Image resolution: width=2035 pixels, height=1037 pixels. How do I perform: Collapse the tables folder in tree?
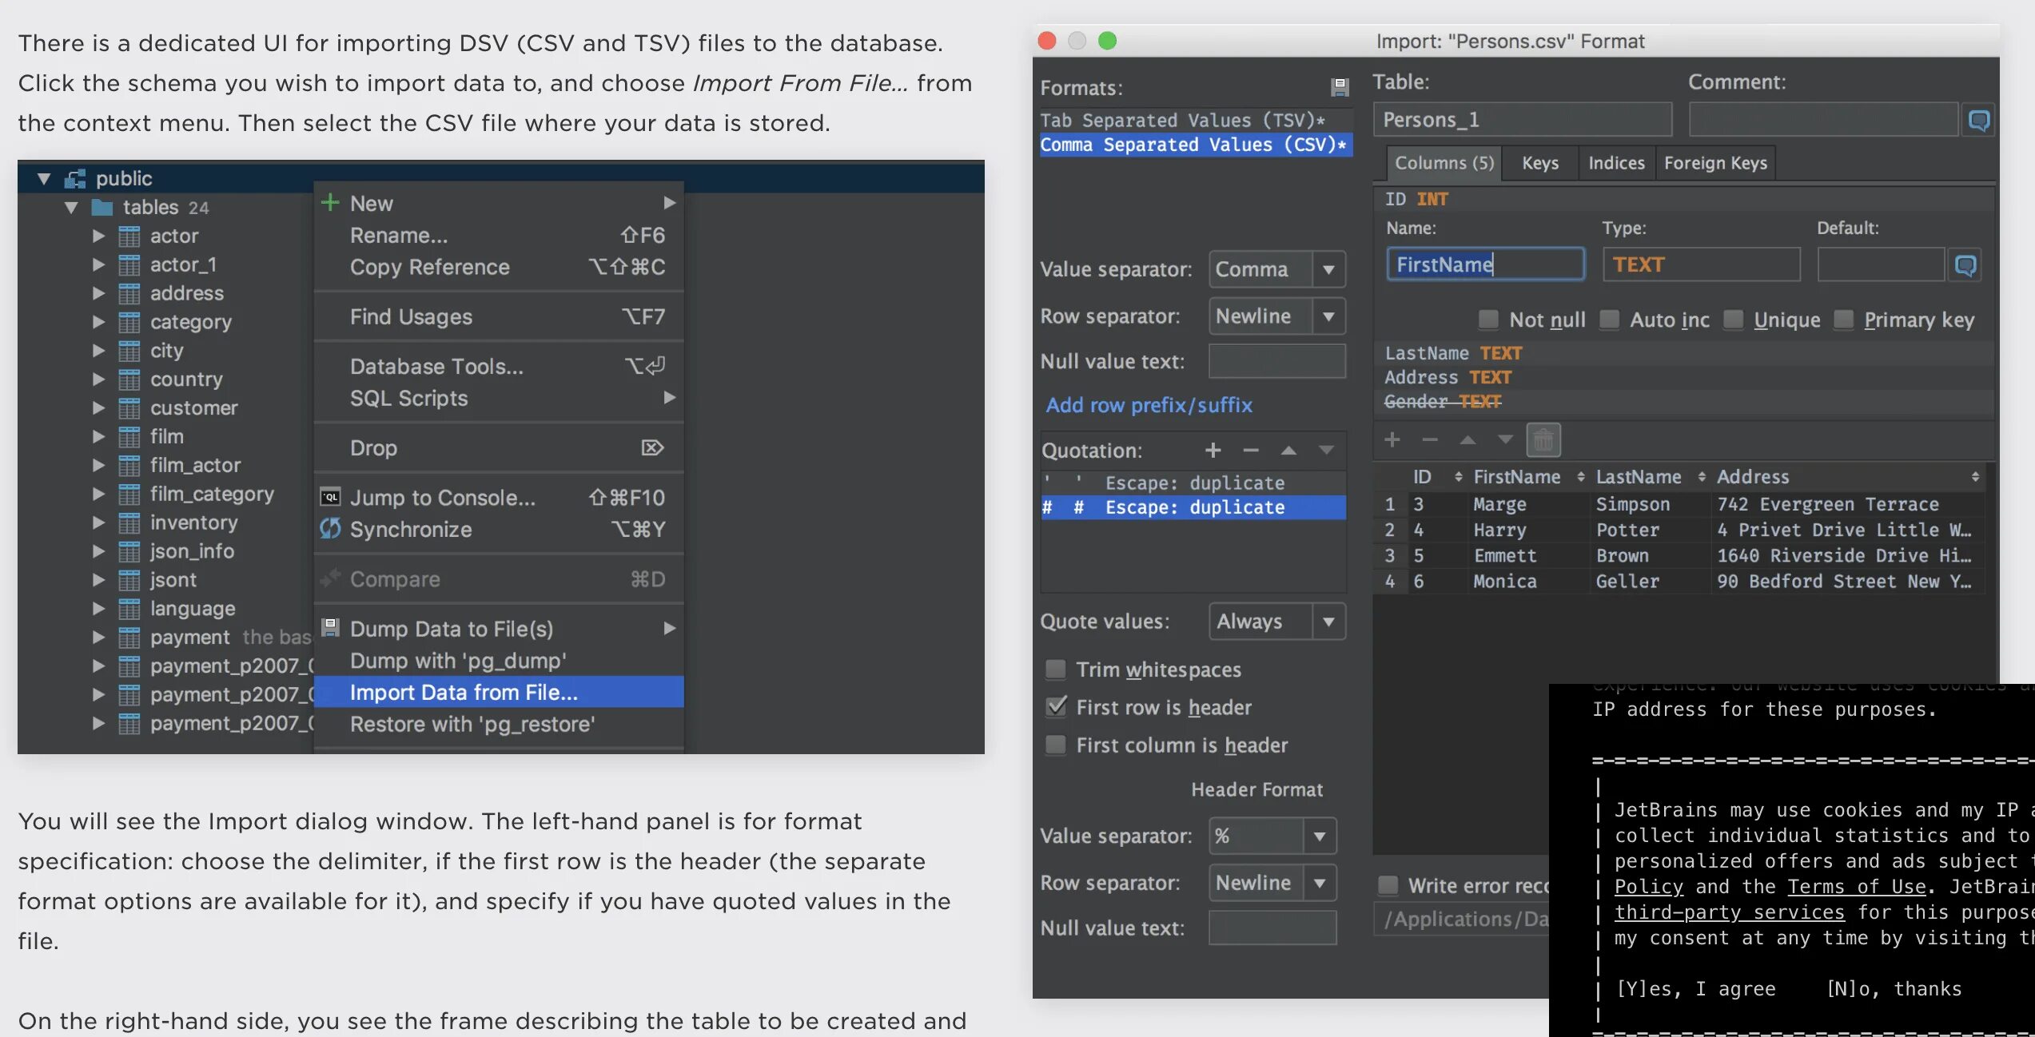(71, 208)
